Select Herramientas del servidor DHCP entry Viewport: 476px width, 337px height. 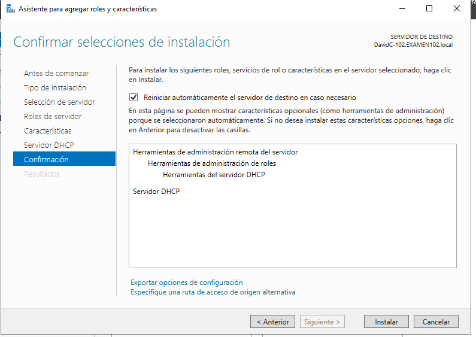214,175
